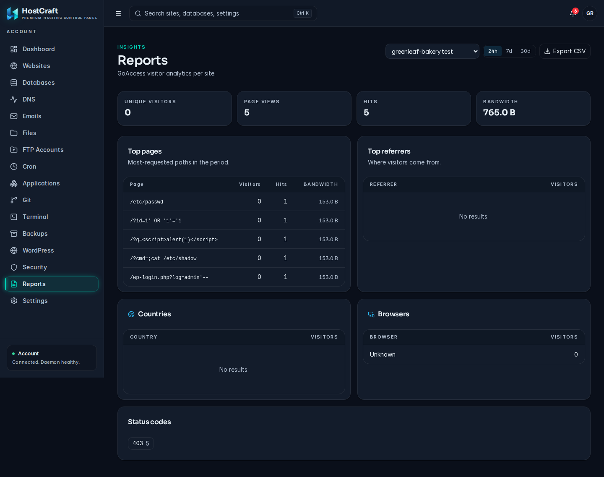Open Databases from the sidebar
Viewport: 604px width, 477px height.
pyautogui.click(x=52, y=83)
